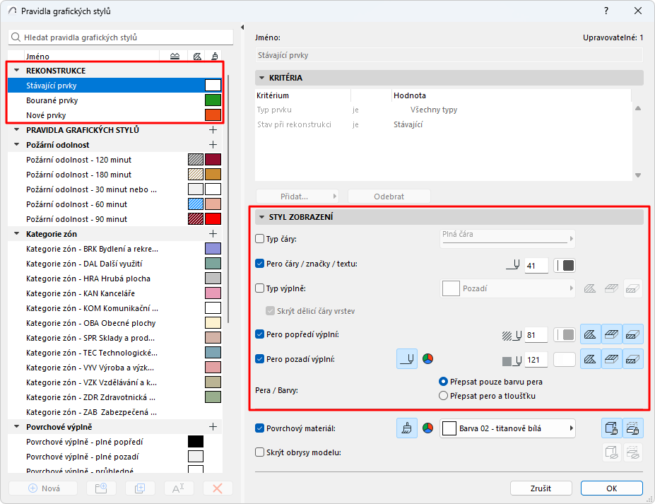Uncheck Pero popředí výplní checkbox
Screen dimensions: 655x504
pyautogui.click(x=260, y=334)
